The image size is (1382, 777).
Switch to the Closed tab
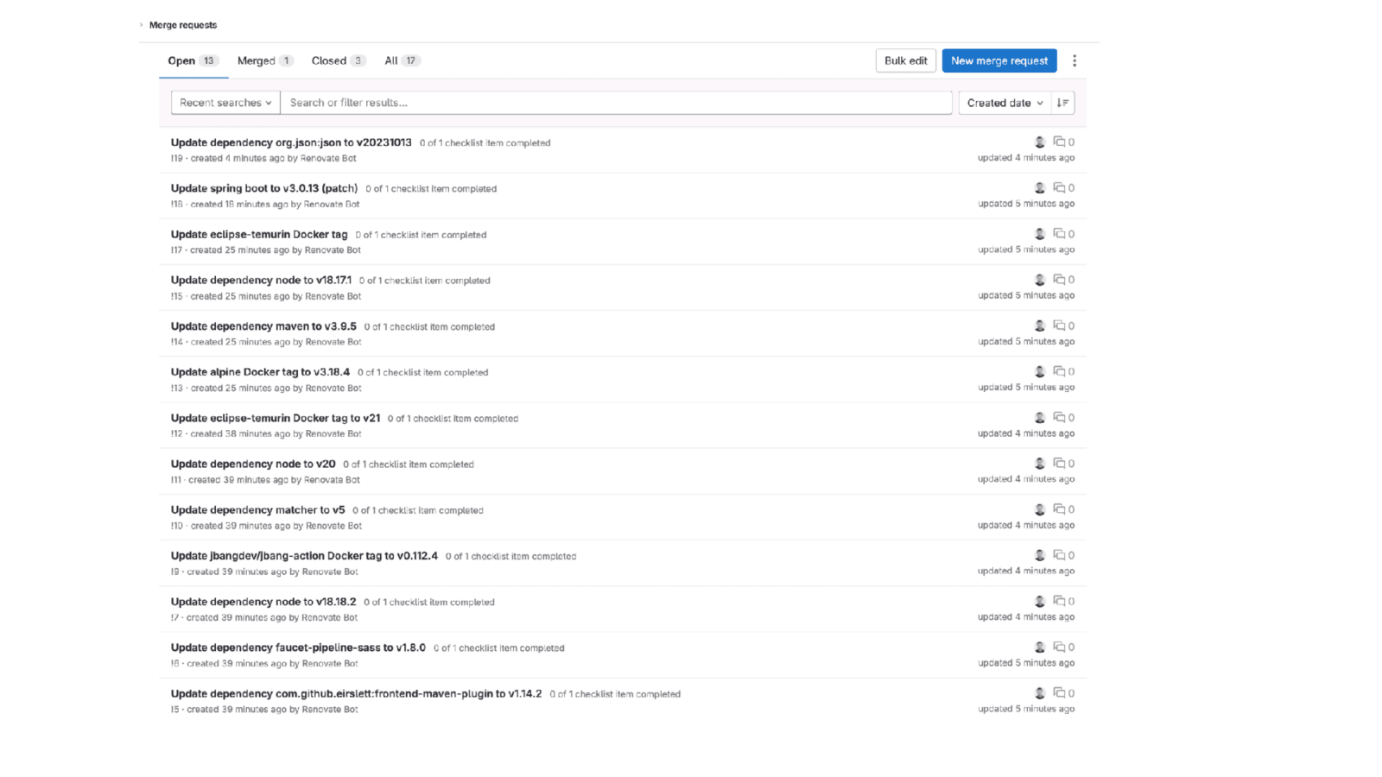[339, 60]
